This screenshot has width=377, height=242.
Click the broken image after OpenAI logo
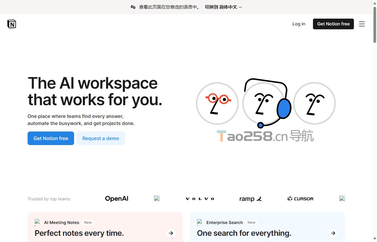click(x=157, y=198)
